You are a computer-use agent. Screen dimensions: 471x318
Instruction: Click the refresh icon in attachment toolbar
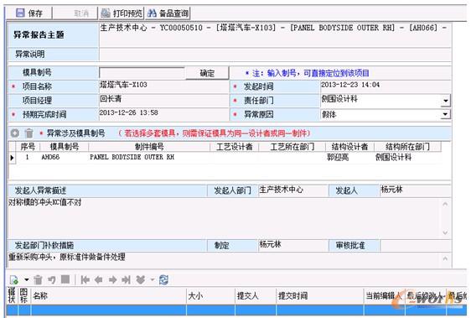tap(163, 279)
